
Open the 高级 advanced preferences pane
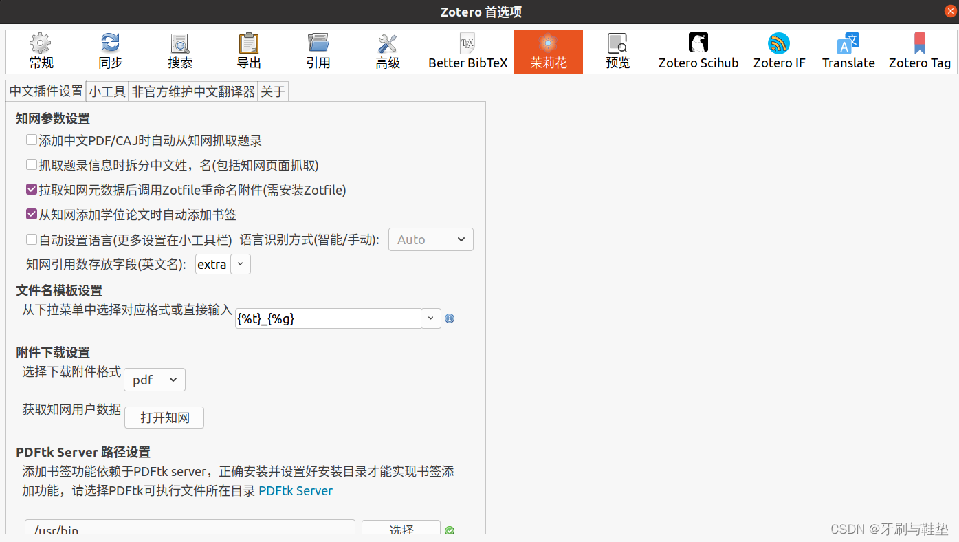pos(388,52)
